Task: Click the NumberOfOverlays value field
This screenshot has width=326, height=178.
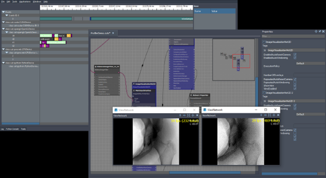Action: [309, 75]
